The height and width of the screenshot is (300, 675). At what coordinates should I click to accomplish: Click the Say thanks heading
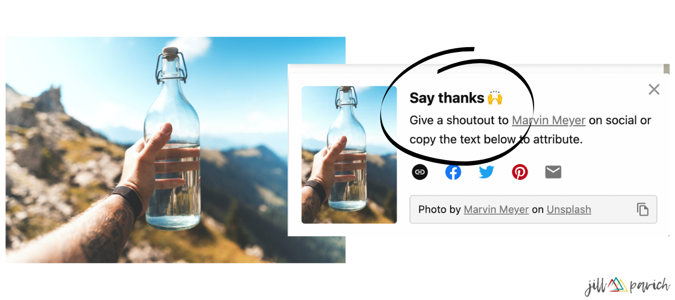[447, 98]
